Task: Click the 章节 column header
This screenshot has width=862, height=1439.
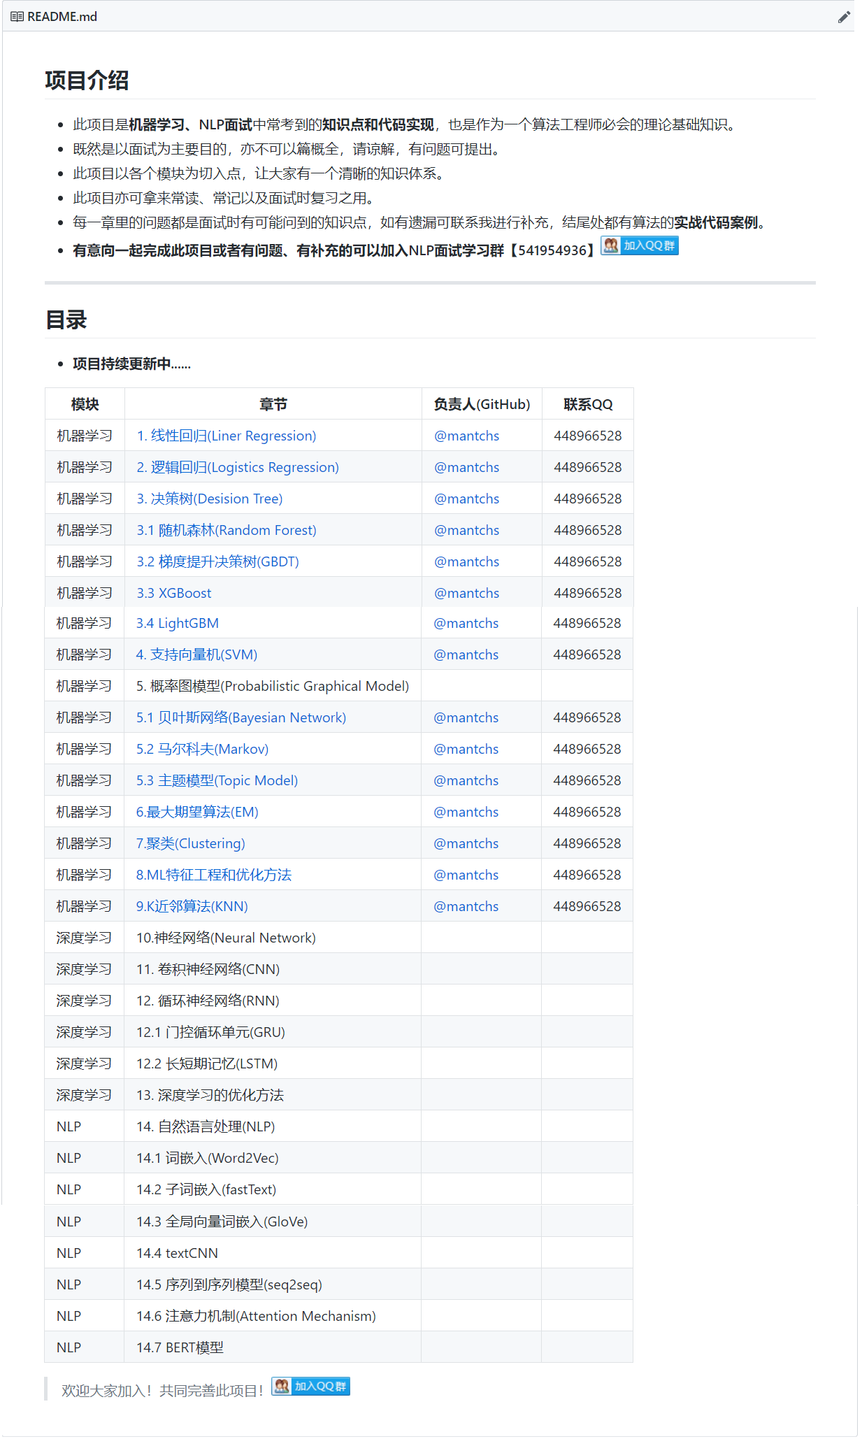Action: click(273, 404)
